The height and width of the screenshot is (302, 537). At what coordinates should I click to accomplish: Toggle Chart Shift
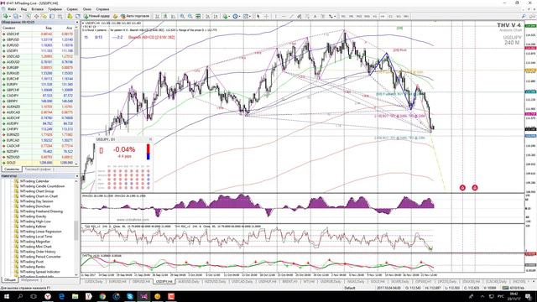click(216, 16)
